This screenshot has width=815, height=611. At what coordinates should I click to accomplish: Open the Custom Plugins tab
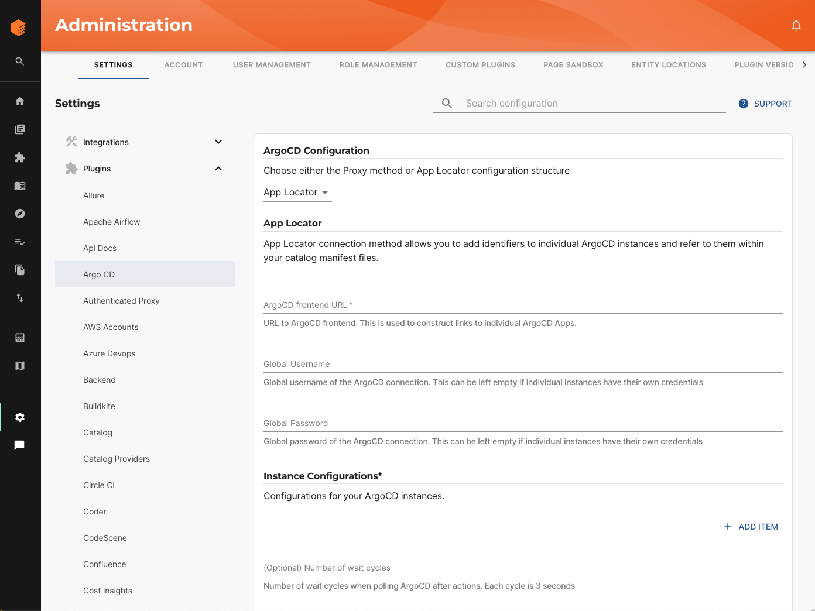(481, 65)
